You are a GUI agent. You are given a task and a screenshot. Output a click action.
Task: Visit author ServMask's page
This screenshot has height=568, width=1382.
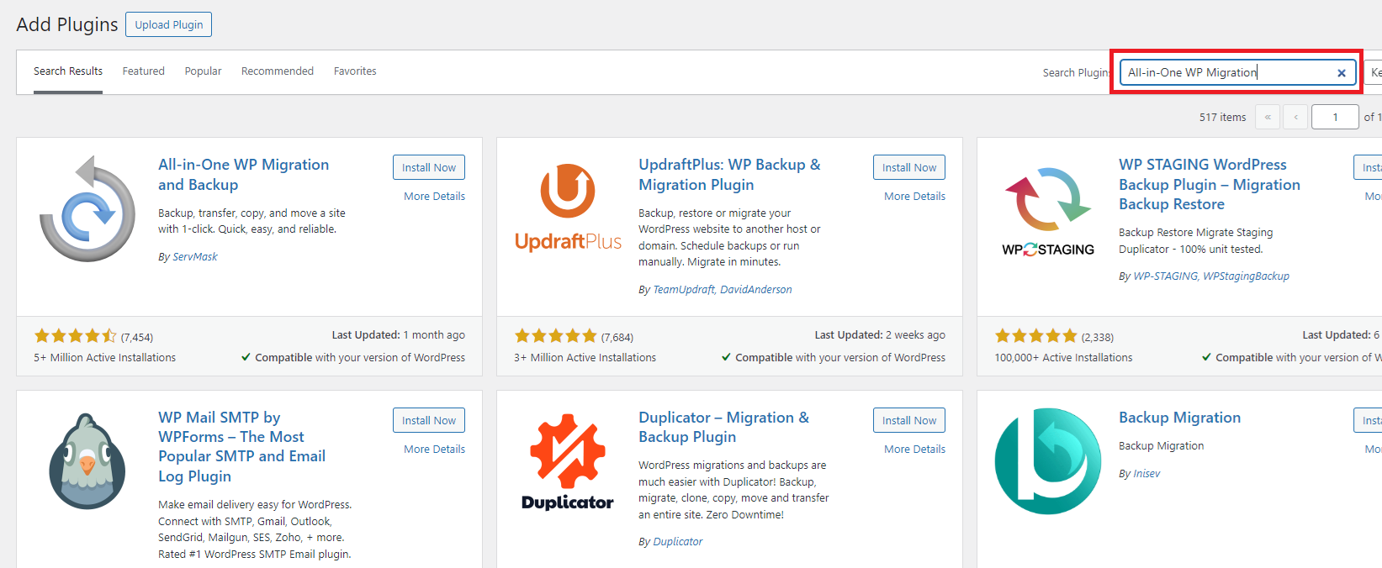point(195,257)
